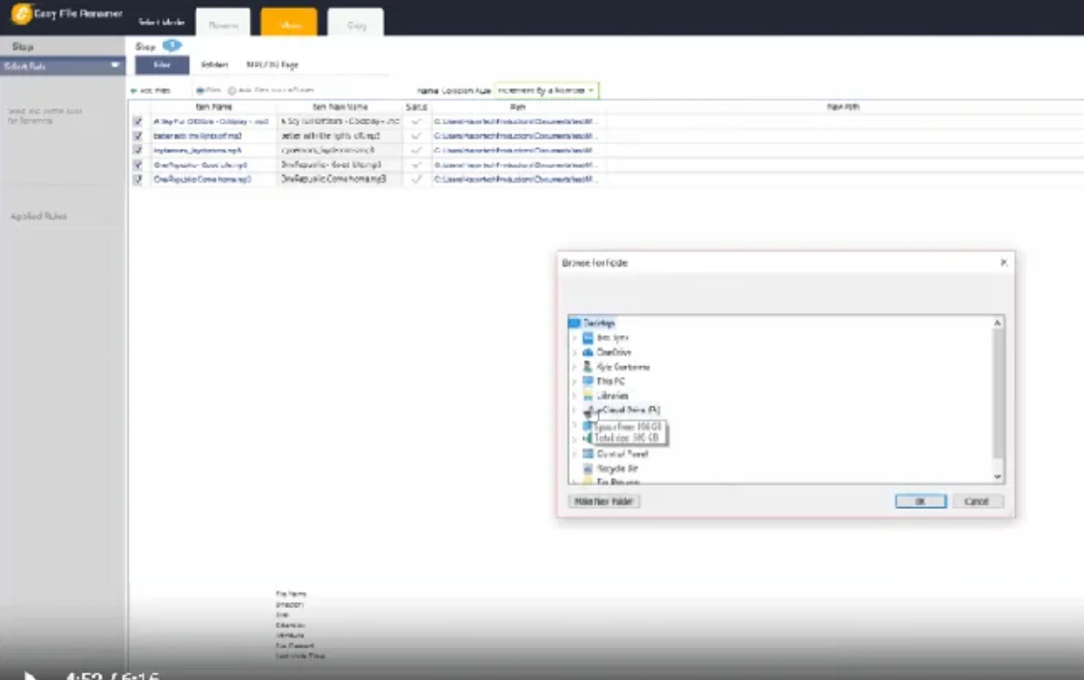Image resolution: width=1084 pixels, height=680 pixels.
Task: Click the folder tree vertical scrollbar track
Action: [997, 400]
